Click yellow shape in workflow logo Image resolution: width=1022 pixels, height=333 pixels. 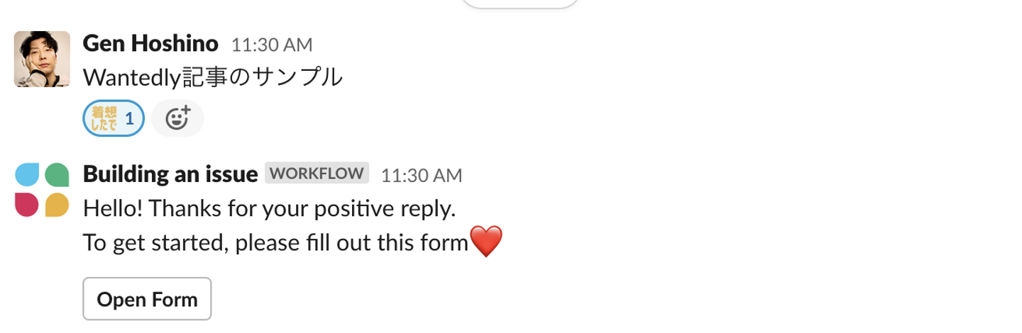[x=57, y=204]
